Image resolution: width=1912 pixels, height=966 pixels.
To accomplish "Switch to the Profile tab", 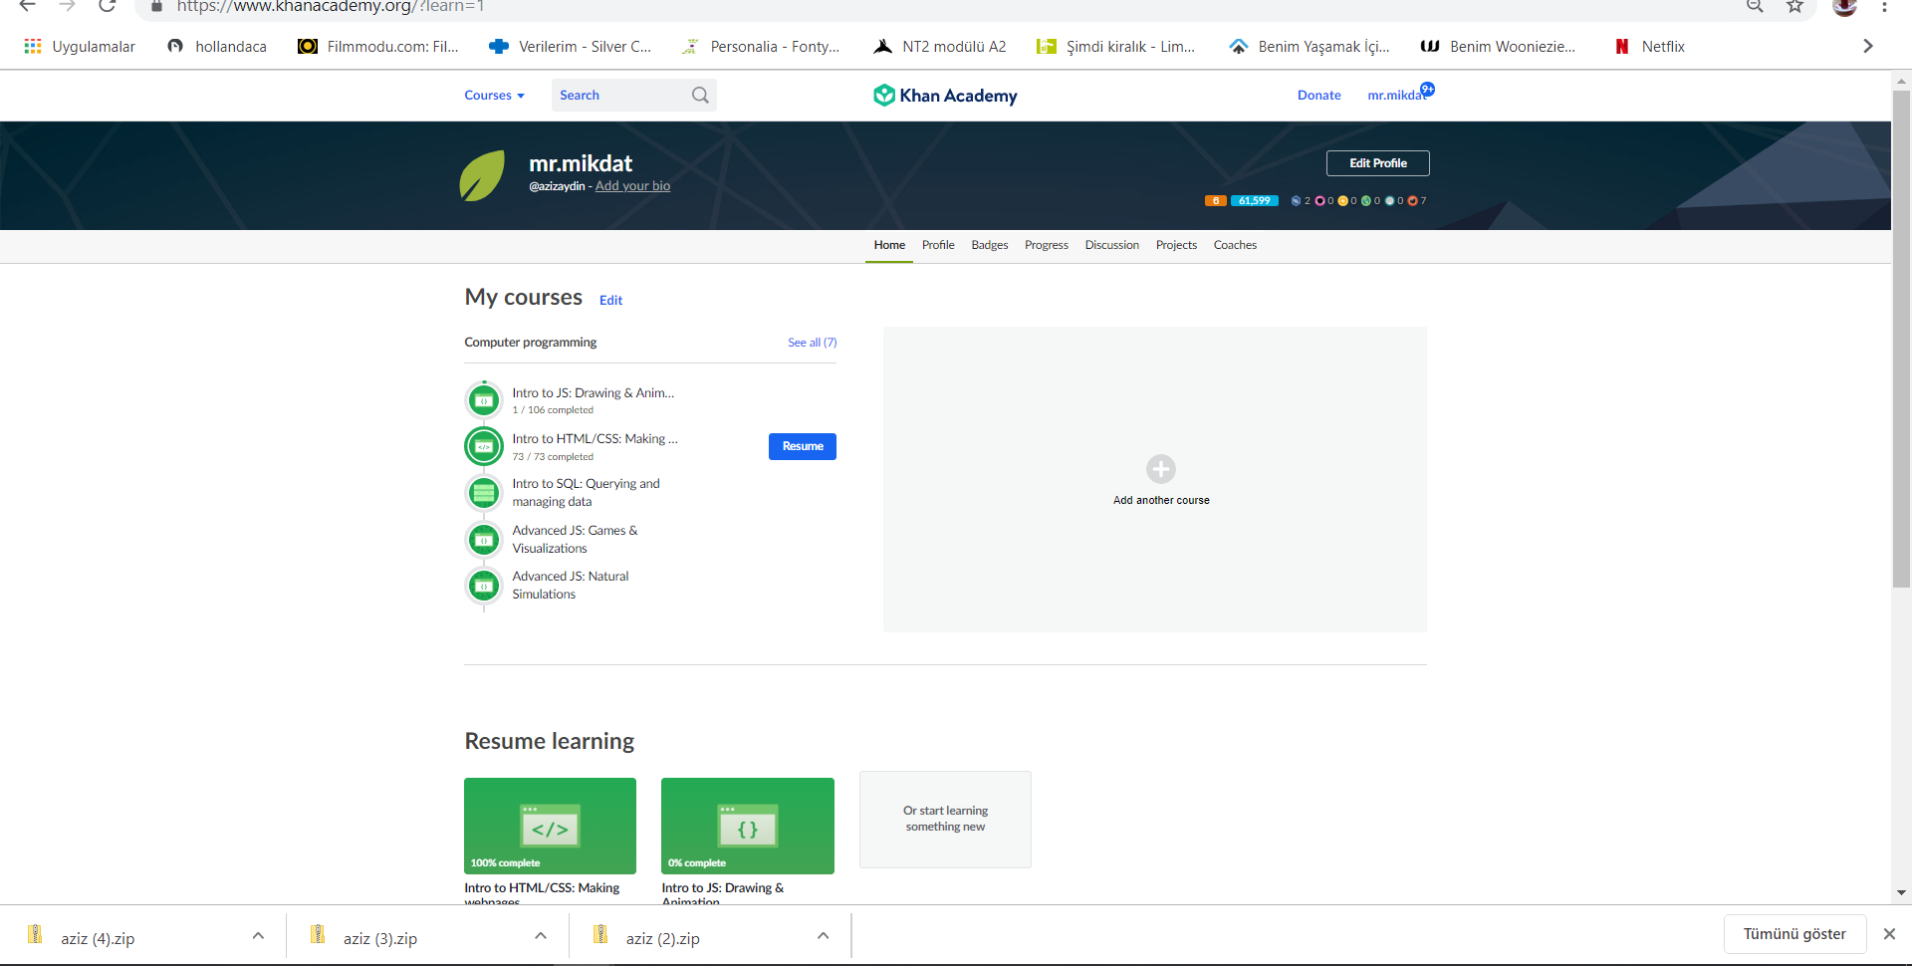I will 938,245.
